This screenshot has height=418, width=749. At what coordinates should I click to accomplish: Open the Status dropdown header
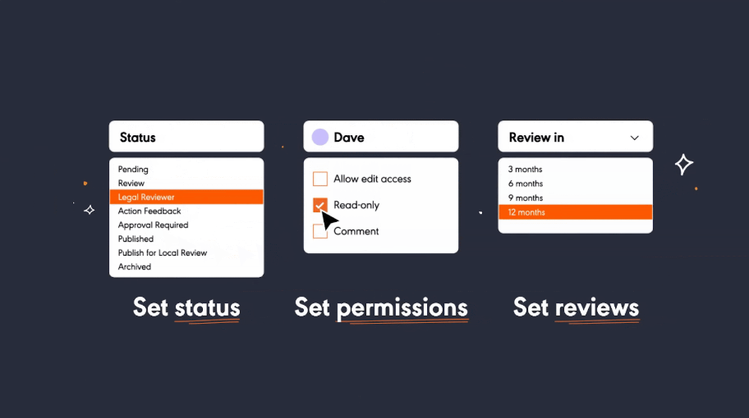click(x=186, y=137)
